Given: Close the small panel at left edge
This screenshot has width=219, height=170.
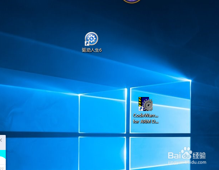Looking at the screenshot, I should coord(1,140).
